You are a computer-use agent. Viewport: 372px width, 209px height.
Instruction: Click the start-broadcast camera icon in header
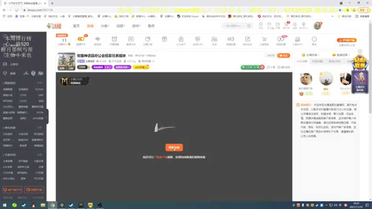(278, 25)
